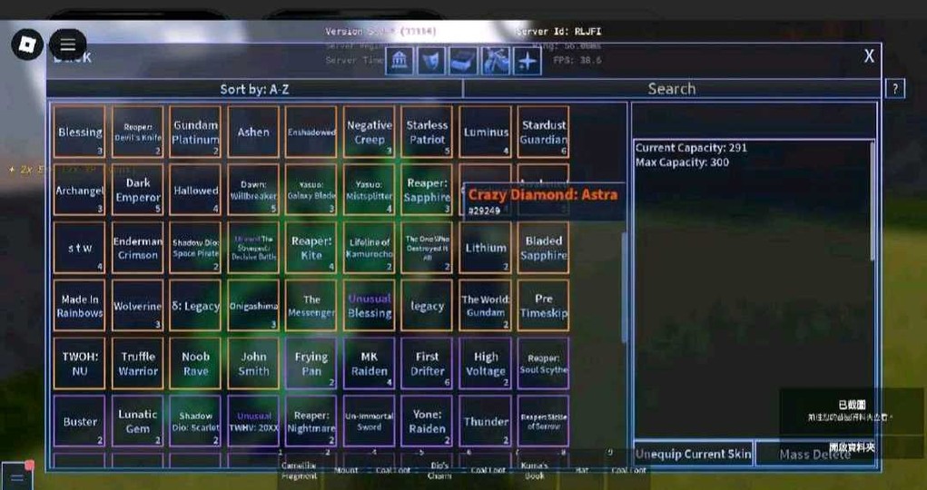The image size is (927, 490).
Task: Select the Frying Pan skin
Action: coord(311,364)
